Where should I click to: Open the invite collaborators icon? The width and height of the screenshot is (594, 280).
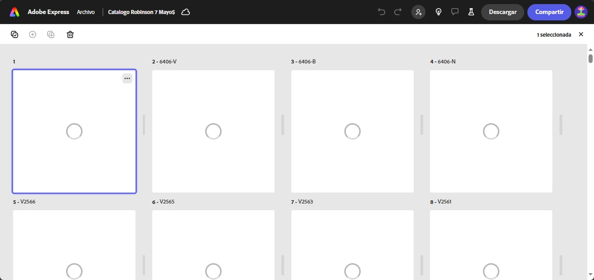[418, 12]
